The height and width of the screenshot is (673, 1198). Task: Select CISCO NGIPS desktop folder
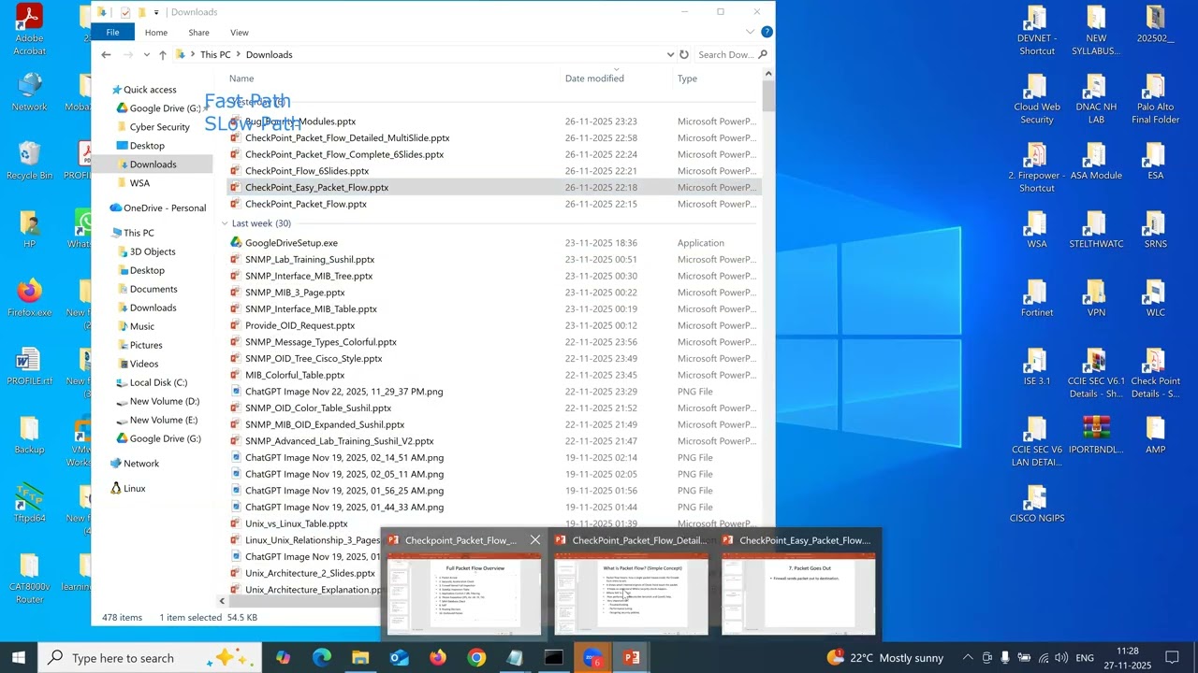(1036, 503)
